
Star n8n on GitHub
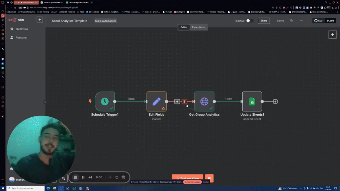click(318, 21)
